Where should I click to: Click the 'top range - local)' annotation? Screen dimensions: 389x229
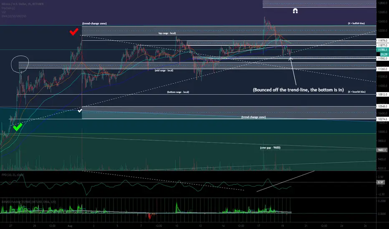click(x=167, y=33)
